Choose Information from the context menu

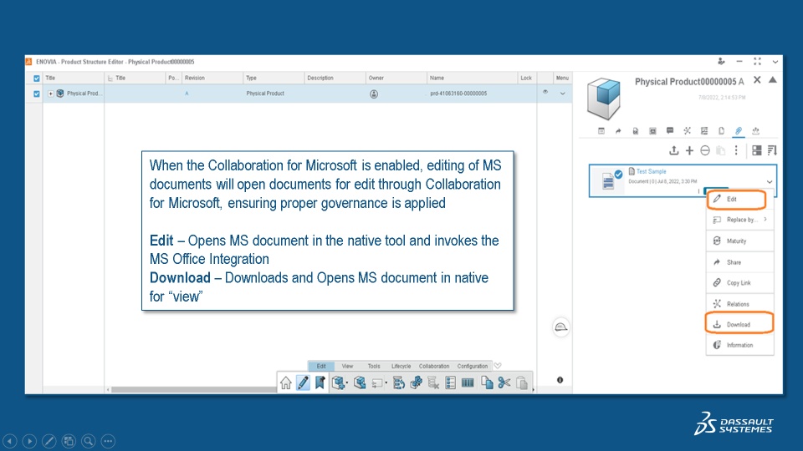[x=740, y=345]
